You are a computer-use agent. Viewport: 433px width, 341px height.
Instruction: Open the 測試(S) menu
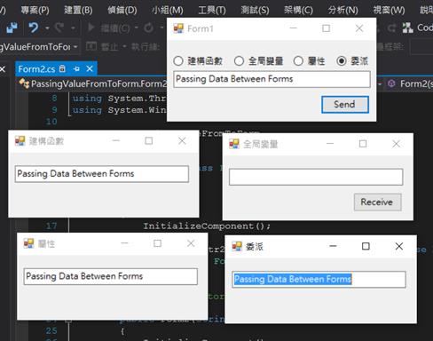[x=255, y=11]
